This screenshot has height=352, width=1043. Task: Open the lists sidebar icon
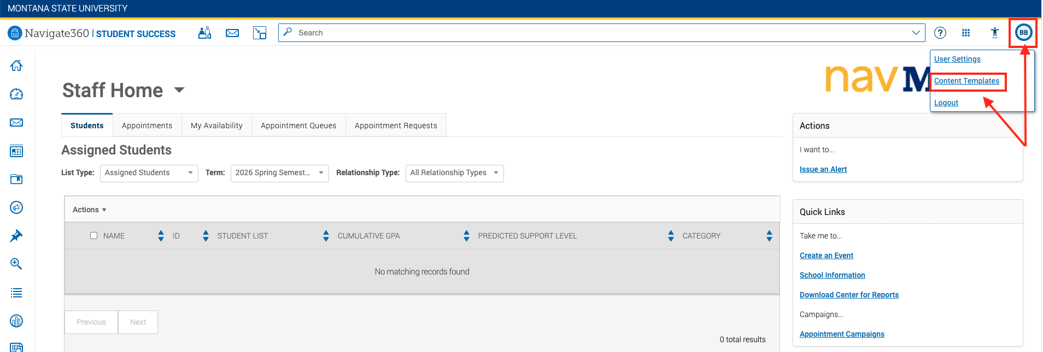click(x=16, y=293)
